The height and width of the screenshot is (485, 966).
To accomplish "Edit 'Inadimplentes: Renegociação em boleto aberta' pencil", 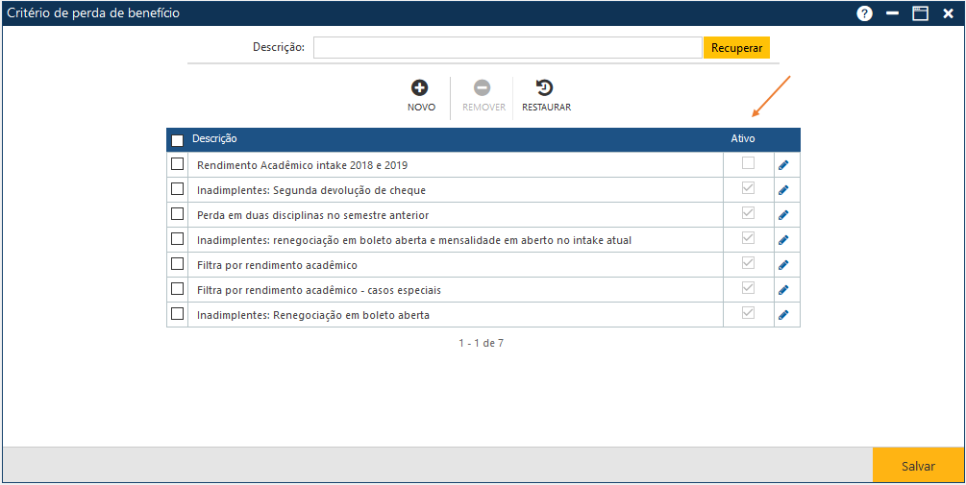I will coord(783,315).
